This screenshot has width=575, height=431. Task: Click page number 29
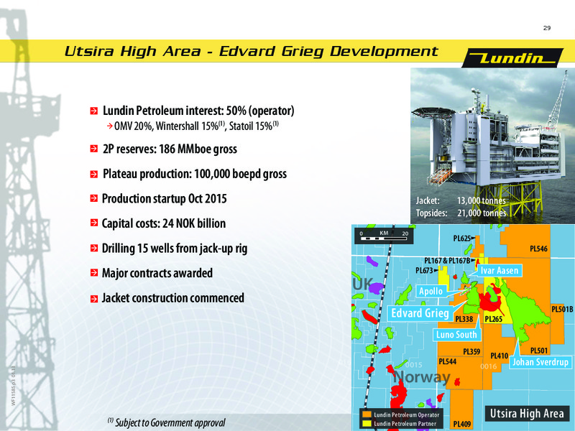(547, 28)
